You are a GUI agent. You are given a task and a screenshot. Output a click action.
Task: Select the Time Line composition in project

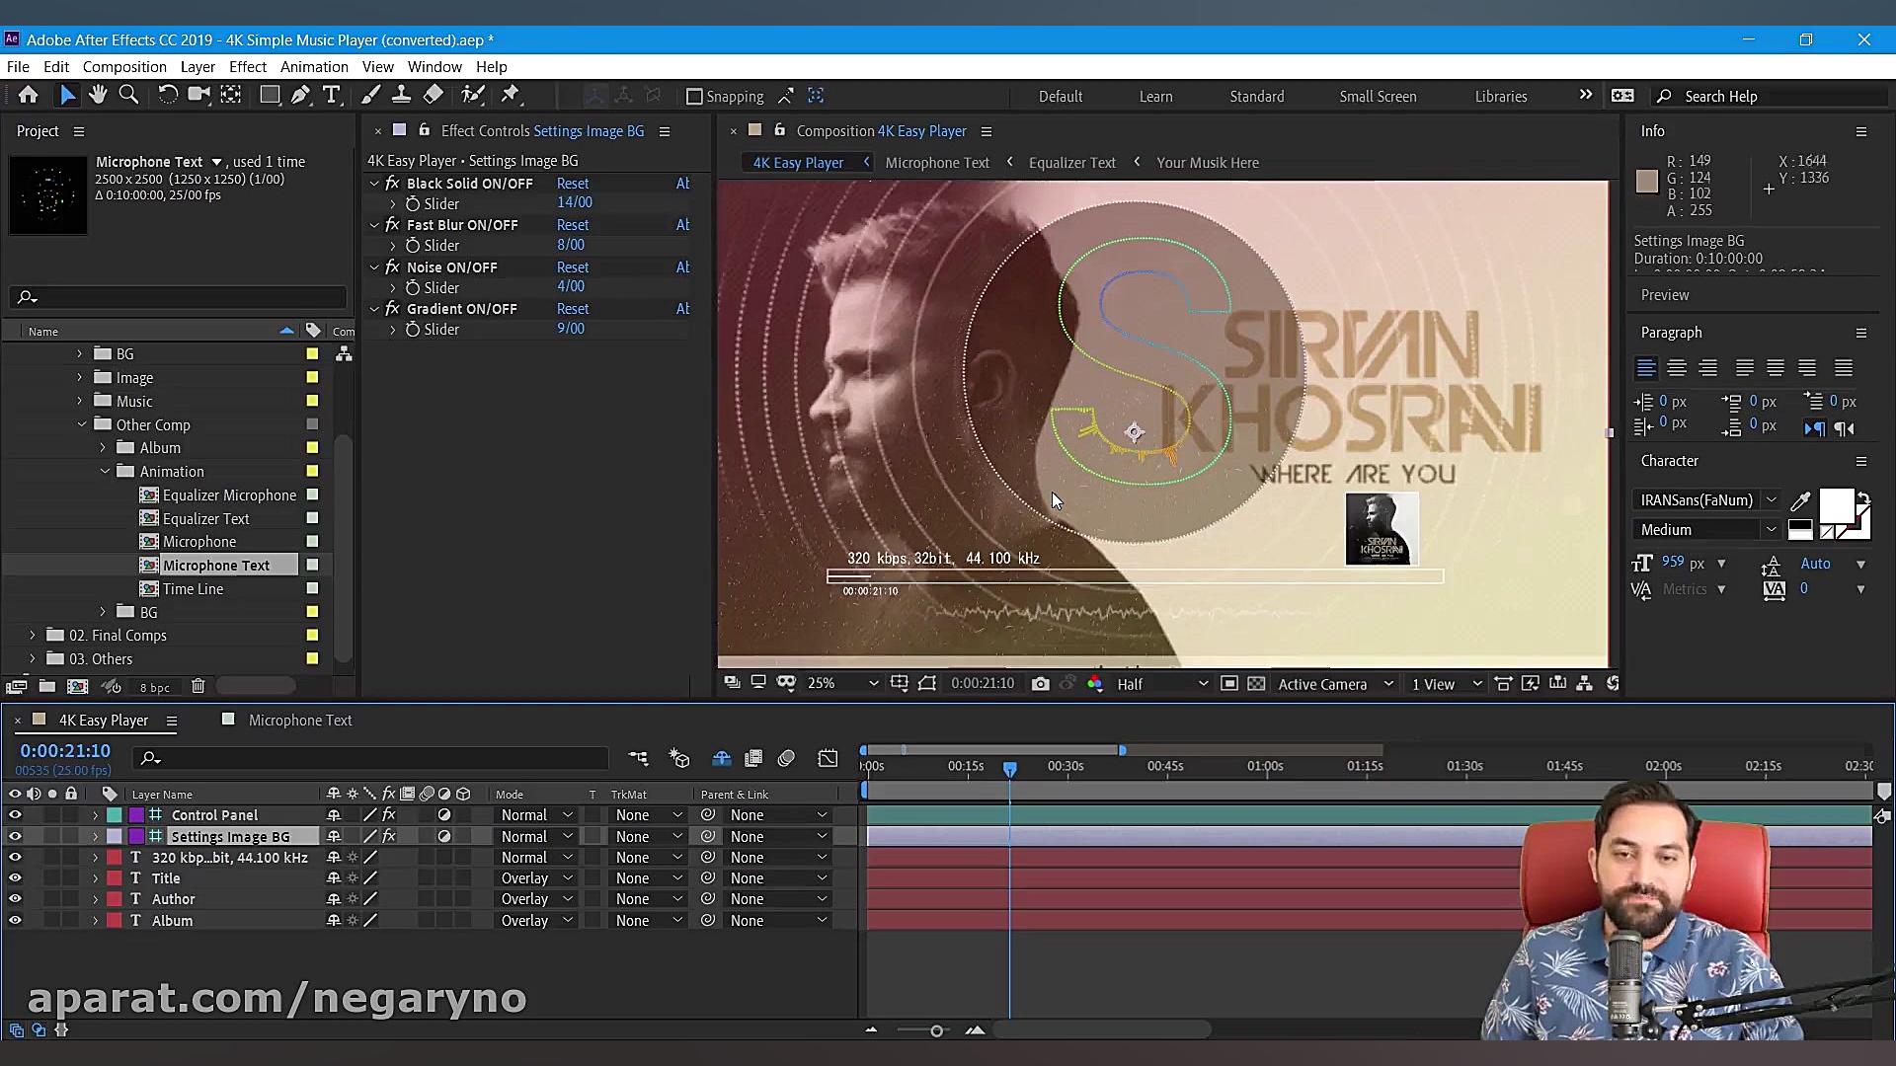click(x=193, y=589)
